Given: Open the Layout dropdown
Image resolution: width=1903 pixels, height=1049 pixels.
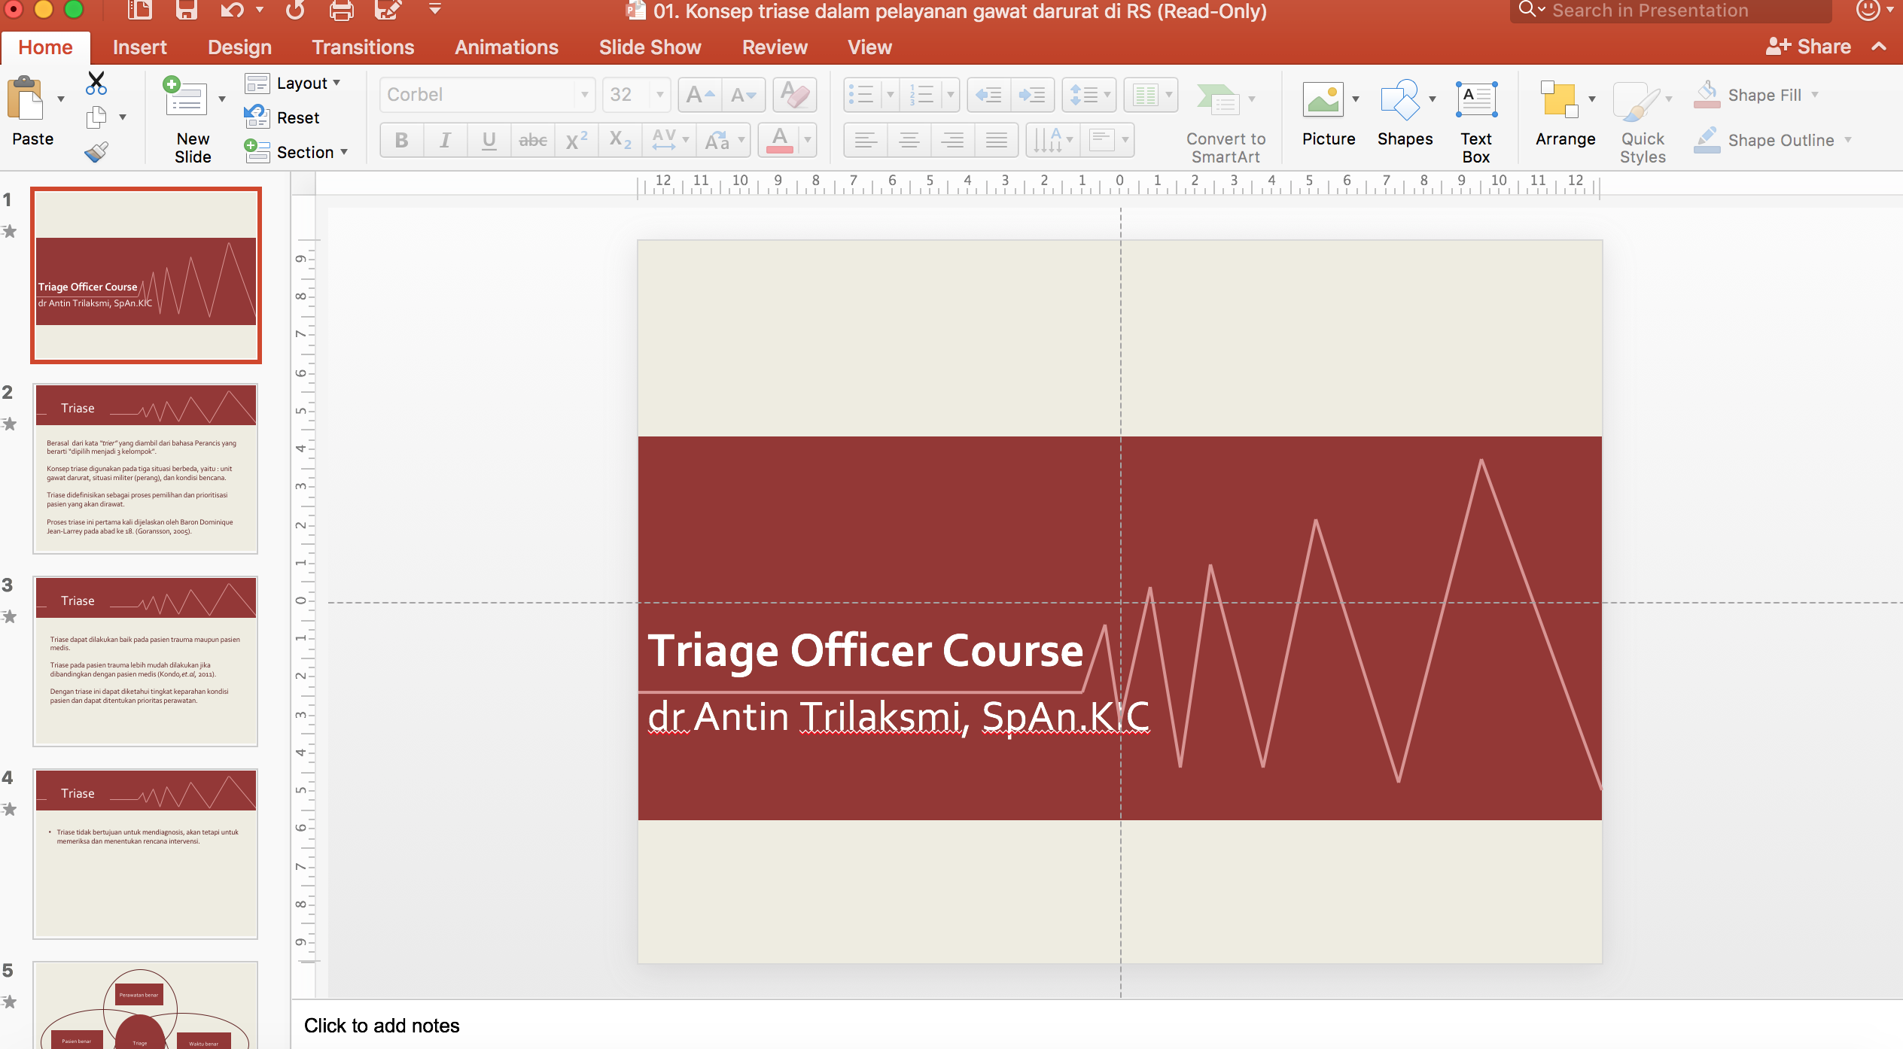Looking at the screenshot, I should [293, 83].
